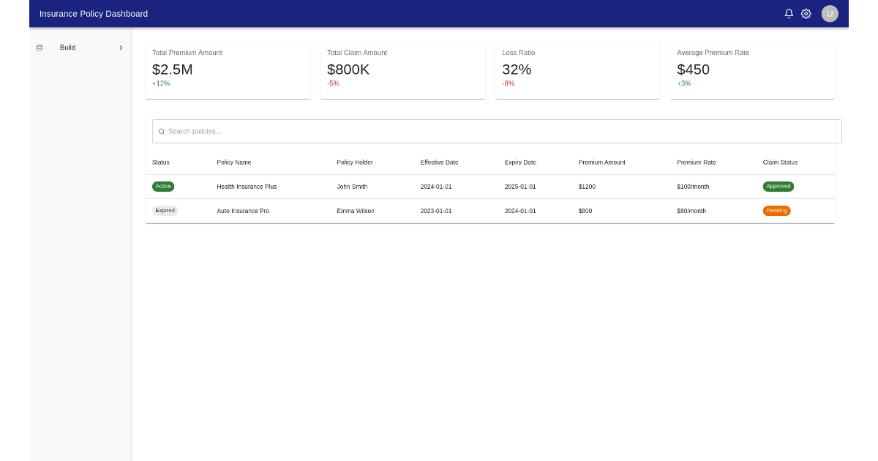Open the Loss Ratio card
Image resolution: width=878 pixels, height=461 pixels.
(577, 70)
